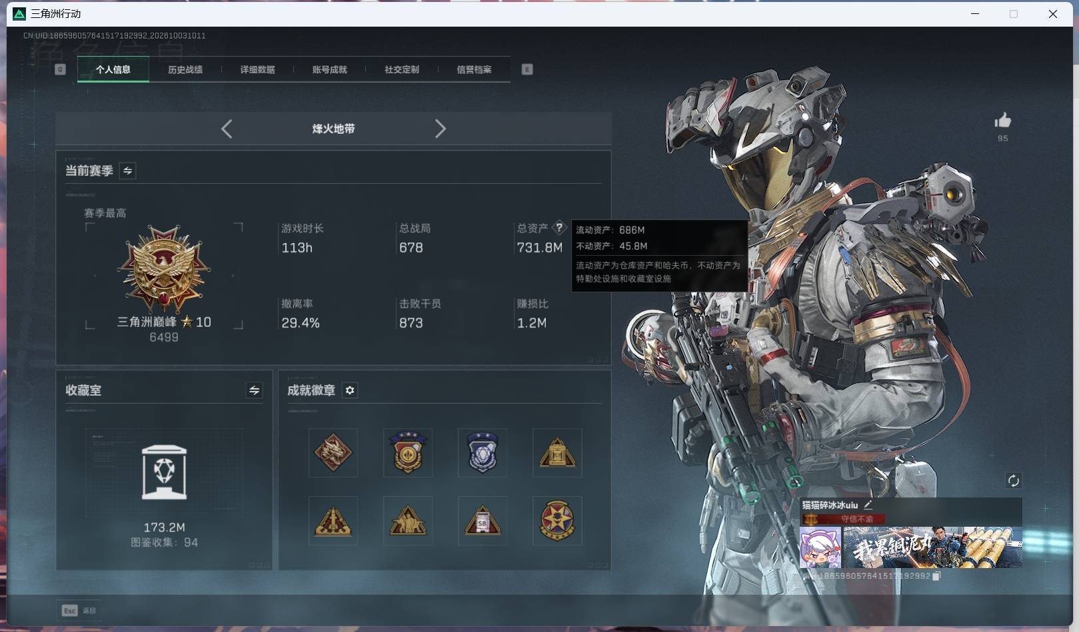Click the 烽火地带 mode title
The image size is (1079, 632).
click(x=333, y=129)
